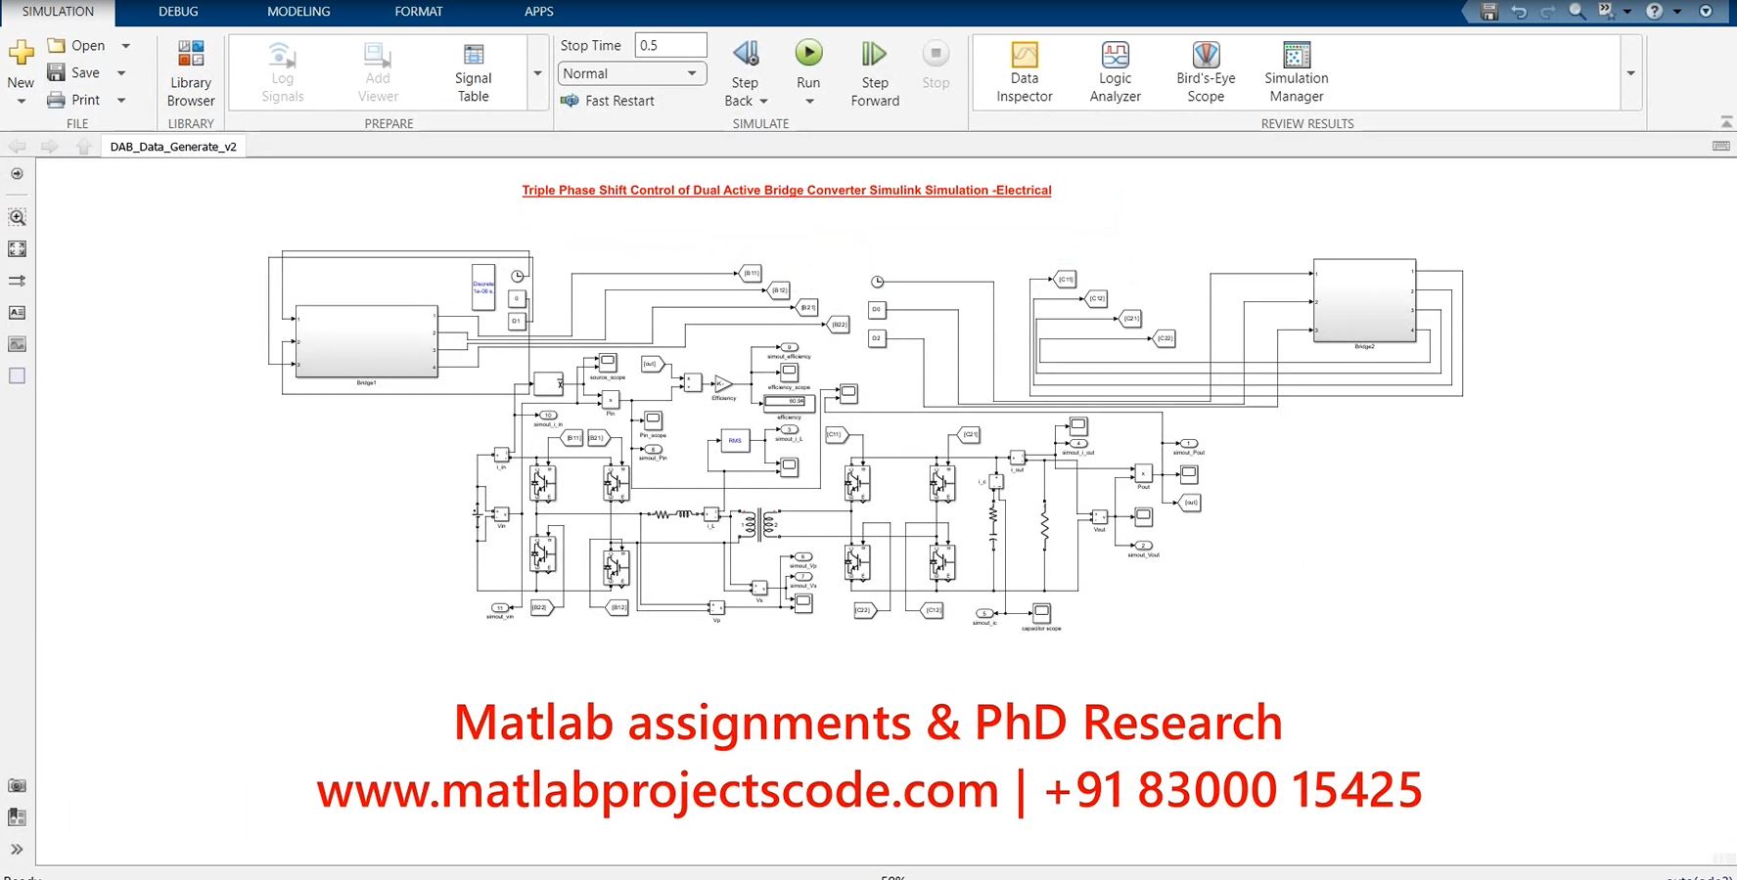Select the Bridge1 subsystem block
This screenshot has width=1737, height=880.
point(367,341)
